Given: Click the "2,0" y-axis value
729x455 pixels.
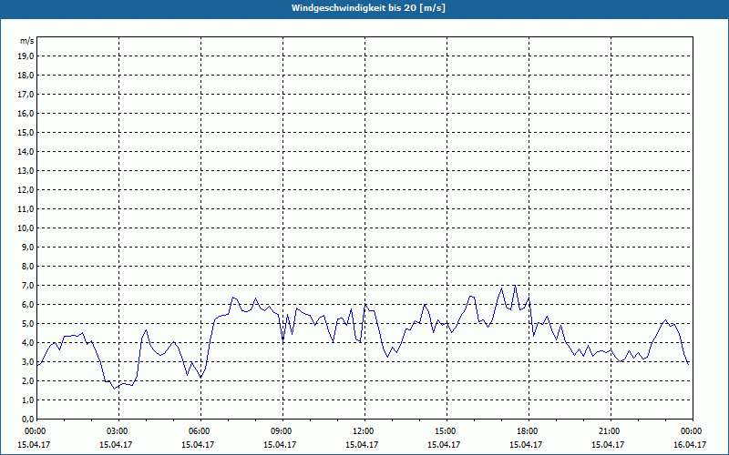Looking at the screenshot, I should tap(28, 380).
